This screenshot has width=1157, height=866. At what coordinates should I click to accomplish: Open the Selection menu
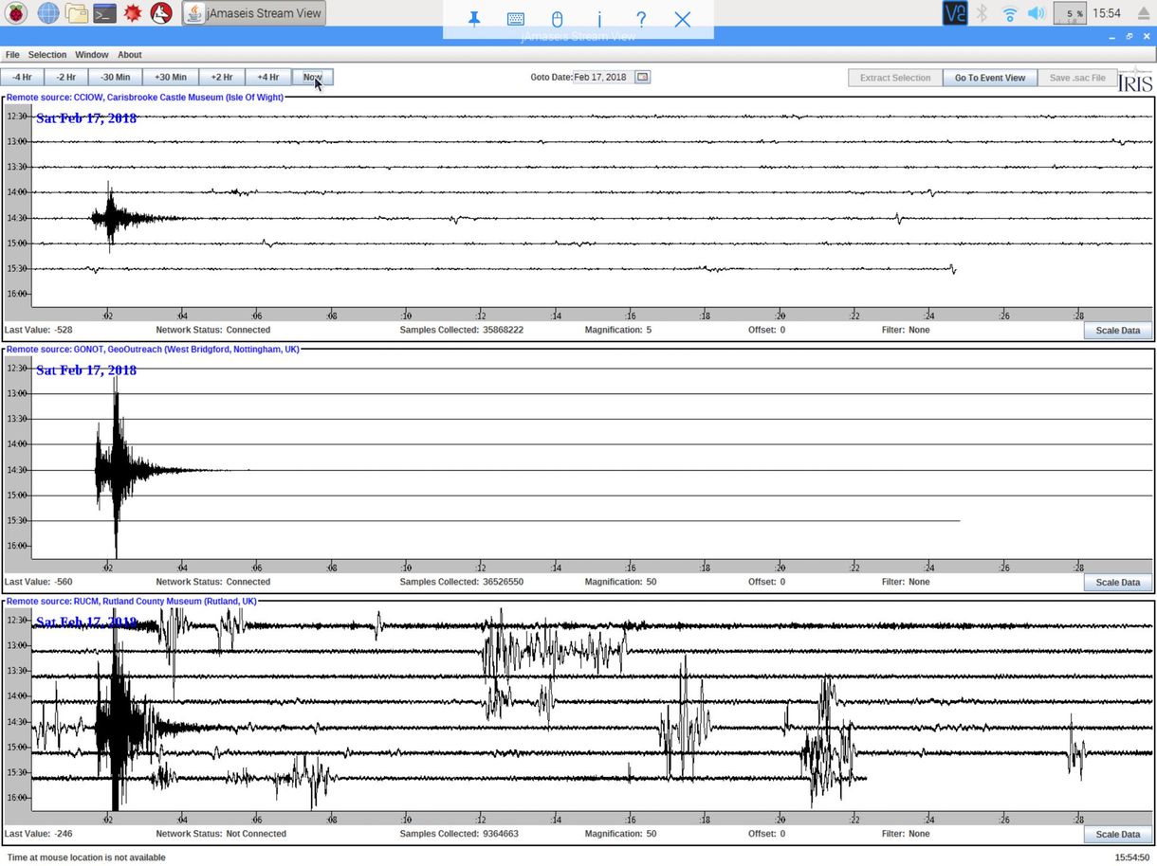(47, 55)
